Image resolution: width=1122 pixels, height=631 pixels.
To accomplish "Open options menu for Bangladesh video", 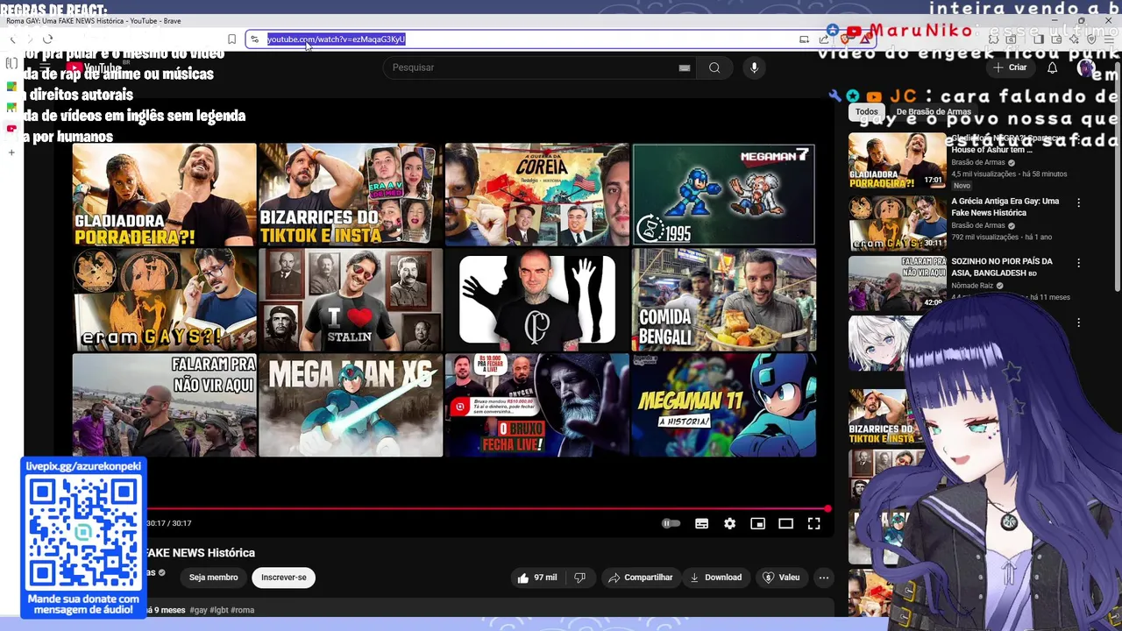I will (1079, 263).
